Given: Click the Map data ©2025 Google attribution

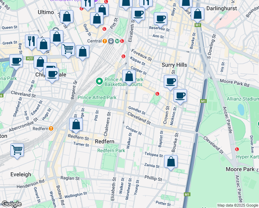Looking at the screenshot, I should [x=238, y=206].
